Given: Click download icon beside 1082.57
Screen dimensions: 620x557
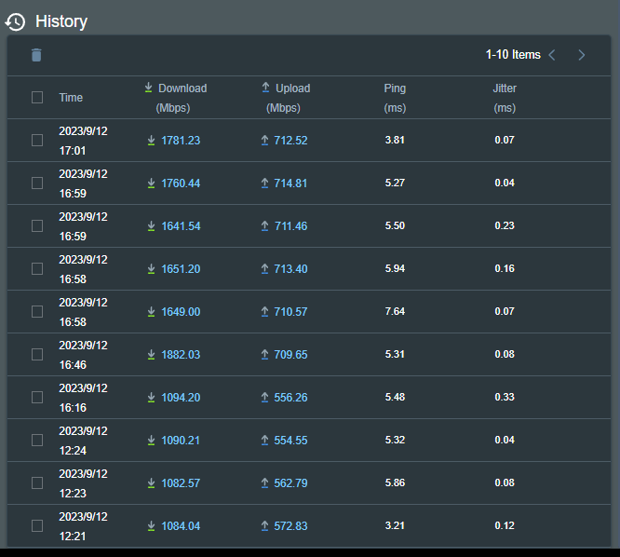Looking at the screenshot, I should (151, 483).
